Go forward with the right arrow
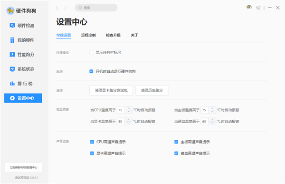The height and width of the screenshot is (184, 285). coord(65,8)
